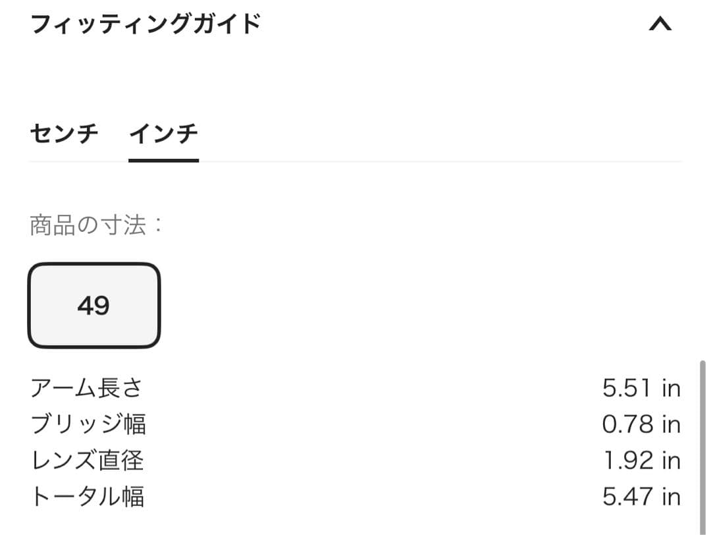Choose size 49 button
This screenshot has width=711, height=535.
(x=94, y=306)
